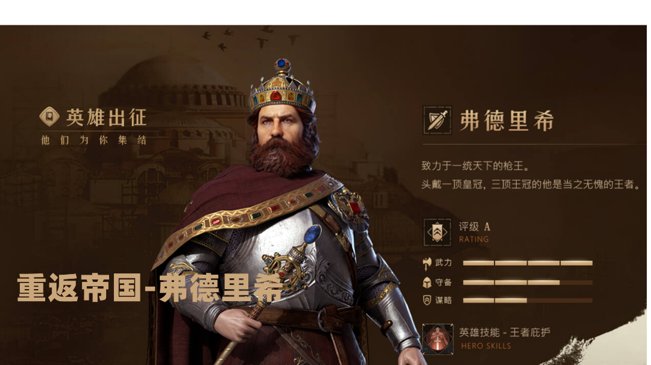
Task: Click the 守备 defense stat bar
Action: coord(527,282)
